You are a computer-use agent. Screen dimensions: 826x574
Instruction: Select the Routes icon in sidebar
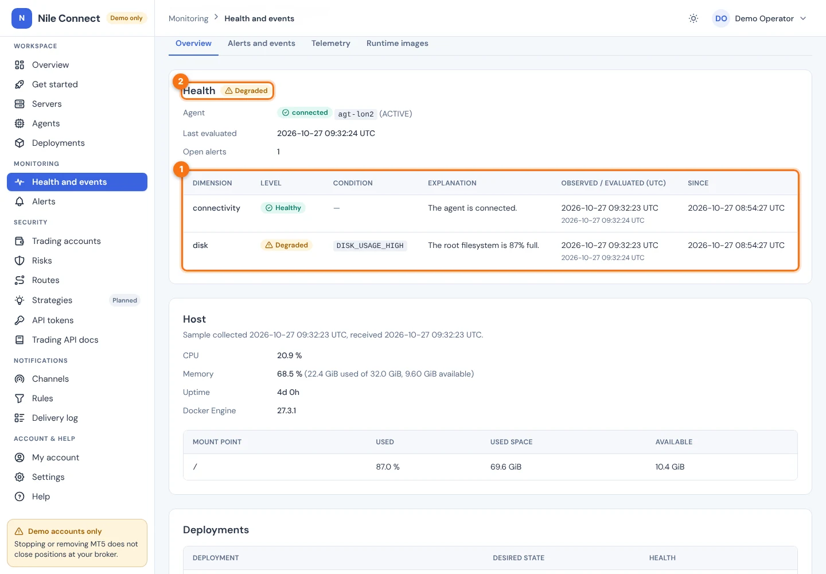pyautogui.click(x=20, y=280)
